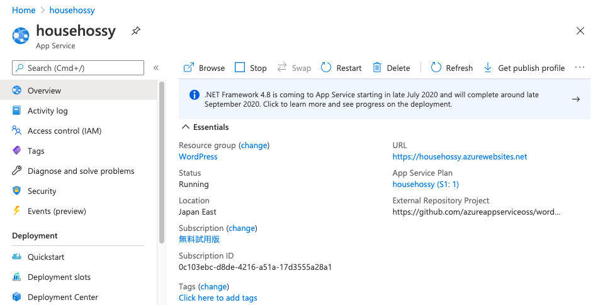
Task: Click change next to Subscription
Action: click(x=242, y=228)
